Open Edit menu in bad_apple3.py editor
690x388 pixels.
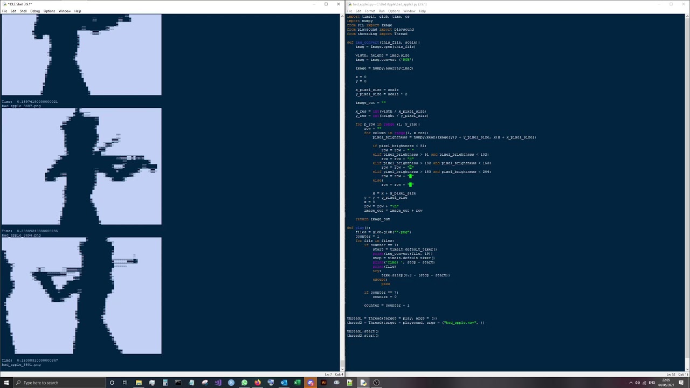tap(358, 11)
